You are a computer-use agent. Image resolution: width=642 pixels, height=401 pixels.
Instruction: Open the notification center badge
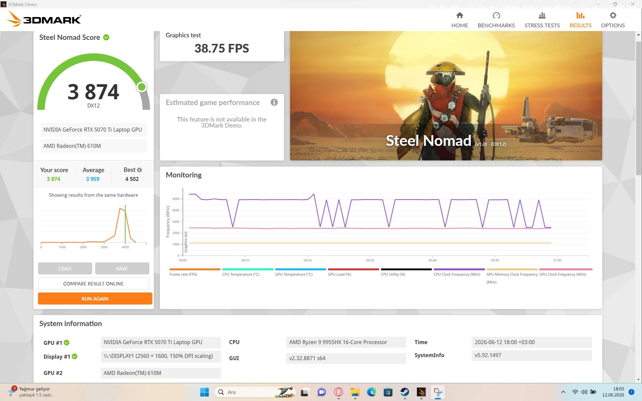tap(631, 392)
